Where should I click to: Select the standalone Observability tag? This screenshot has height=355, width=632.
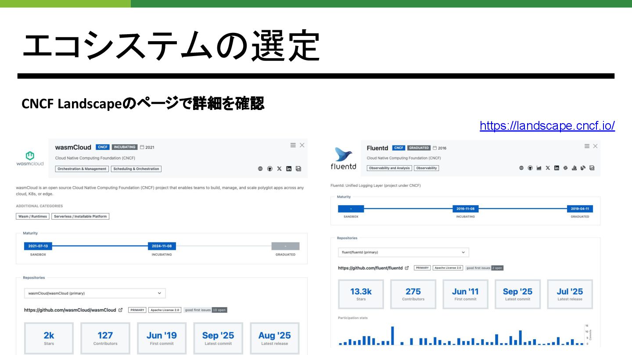(427, 168)
